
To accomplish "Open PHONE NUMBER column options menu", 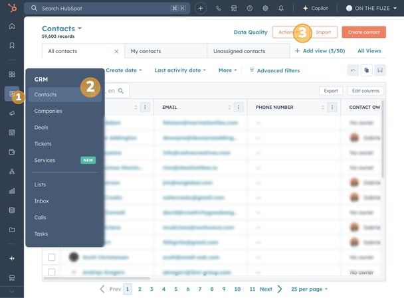I will click(332, 108).
